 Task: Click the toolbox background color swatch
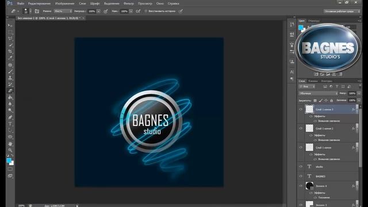point(12,163)
